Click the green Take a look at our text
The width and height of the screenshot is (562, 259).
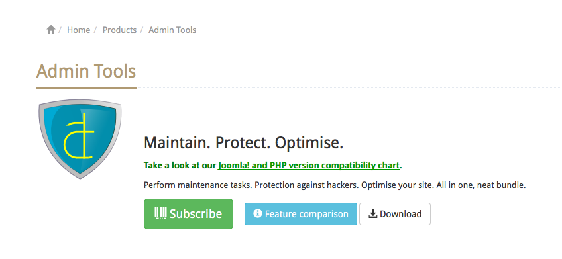[x=180, y=166]
